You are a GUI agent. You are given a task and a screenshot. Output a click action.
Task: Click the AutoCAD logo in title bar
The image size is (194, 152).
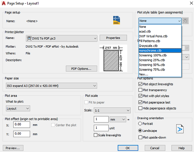4,3
